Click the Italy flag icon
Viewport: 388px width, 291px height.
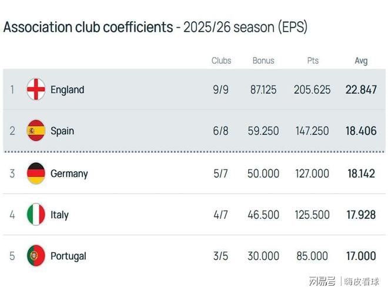(36, 215)
